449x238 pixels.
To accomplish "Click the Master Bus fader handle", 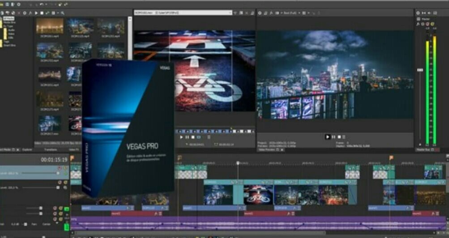I will click(x=420, y=70).
